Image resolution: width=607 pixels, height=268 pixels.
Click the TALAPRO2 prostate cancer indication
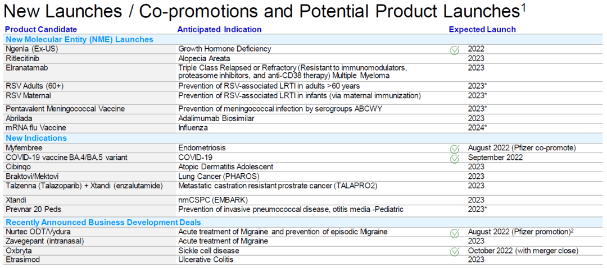pyautogui.click(x=278, y=186)
